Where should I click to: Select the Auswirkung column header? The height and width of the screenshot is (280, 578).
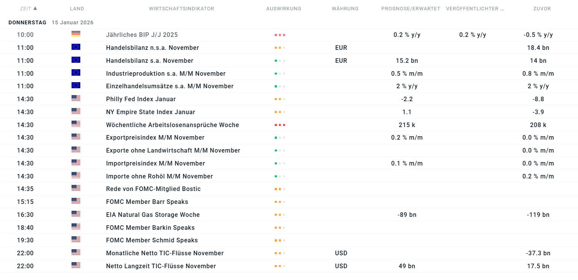(283, 8)
